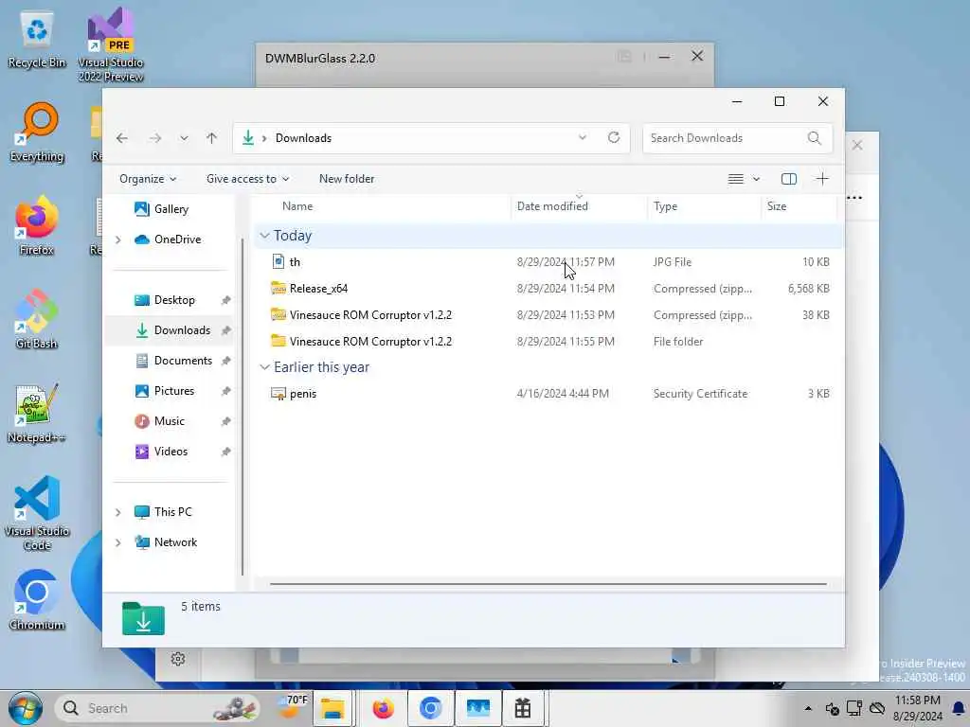970x727 pixels.
Task: Collapse the Today group
Action: pyautogui.click(x=264, y=236)
